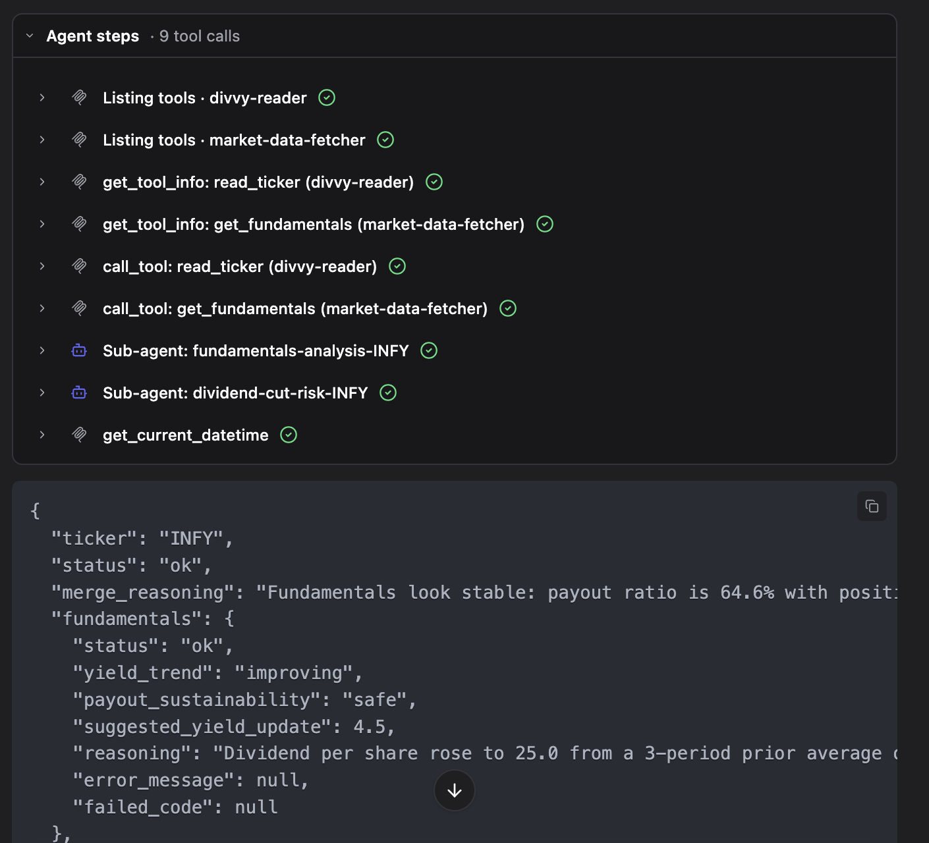Click tool icon beside Listing tools divvy-reader
The height and width of the screenshot is (843, 929).
coord(79,97)
